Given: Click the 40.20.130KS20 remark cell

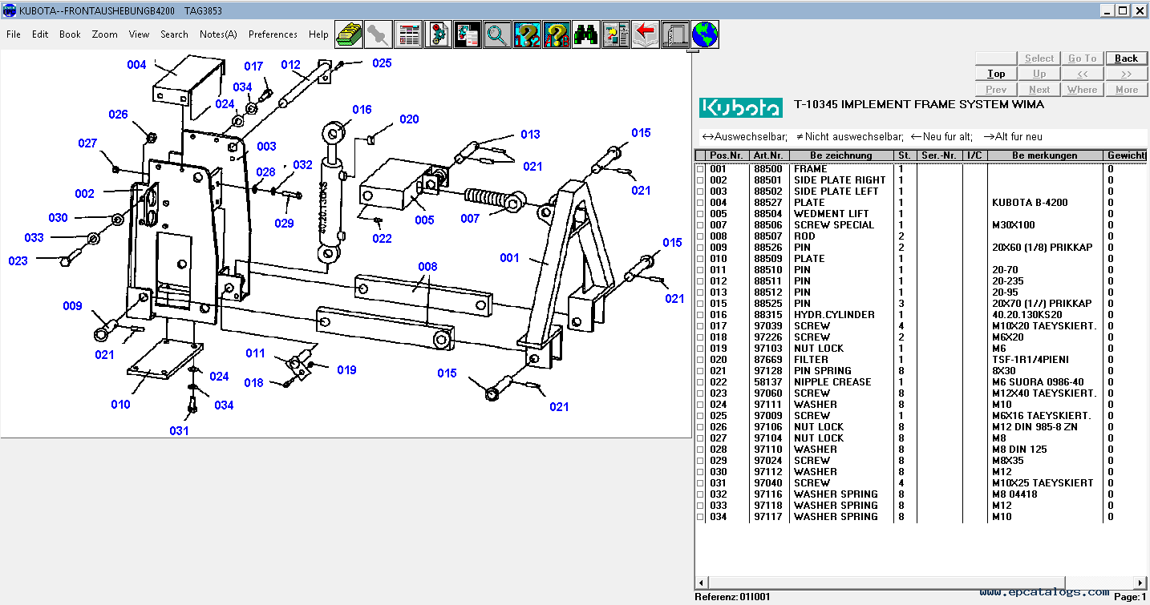Looking at the screenshot, I should [x=1026, y=315].
